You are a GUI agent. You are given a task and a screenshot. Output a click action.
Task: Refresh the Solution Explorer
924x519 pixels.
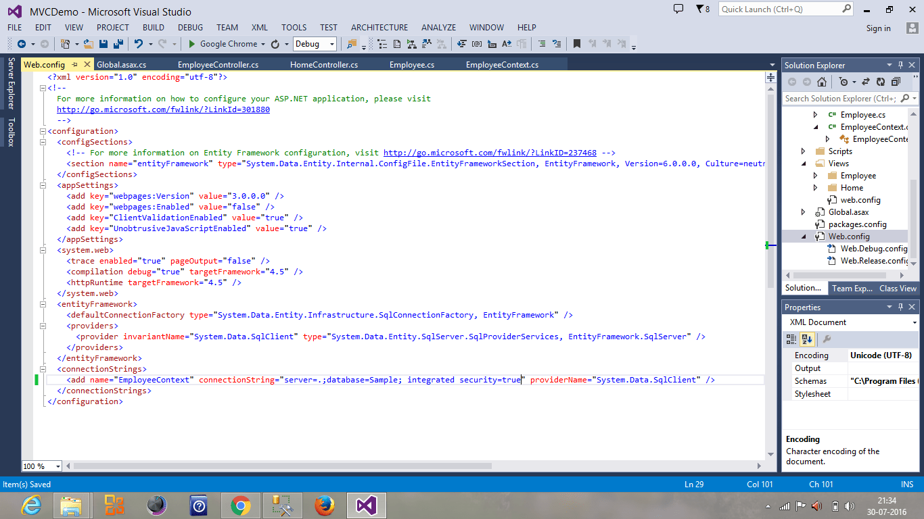(x=881, y=81)
